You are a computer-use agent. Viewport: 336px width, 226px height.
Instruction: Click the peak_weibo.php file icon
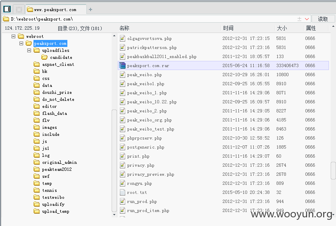pos(122,75)
